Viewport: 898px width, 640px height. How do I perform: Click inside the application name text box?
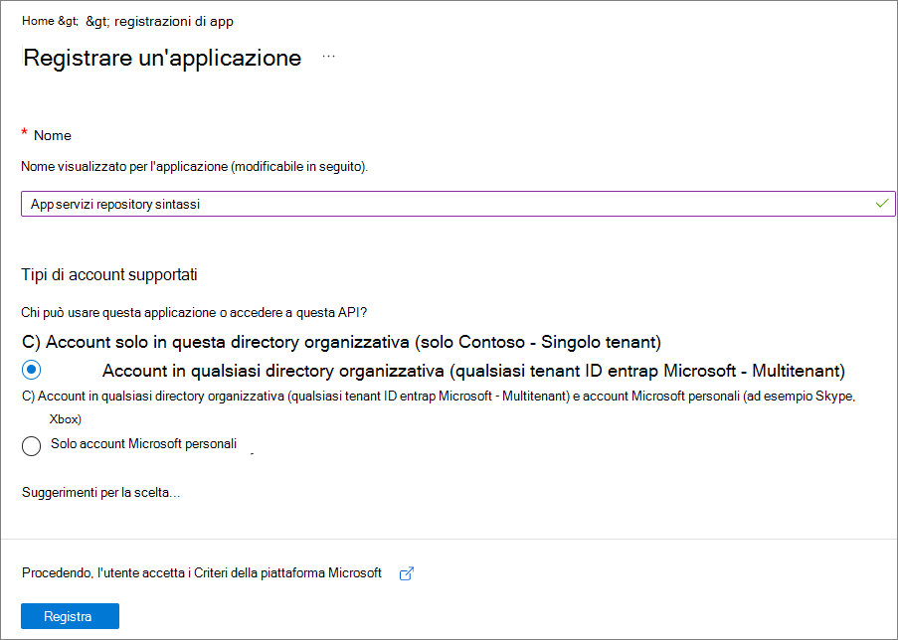pyautogui.click(x=448, y=202)
